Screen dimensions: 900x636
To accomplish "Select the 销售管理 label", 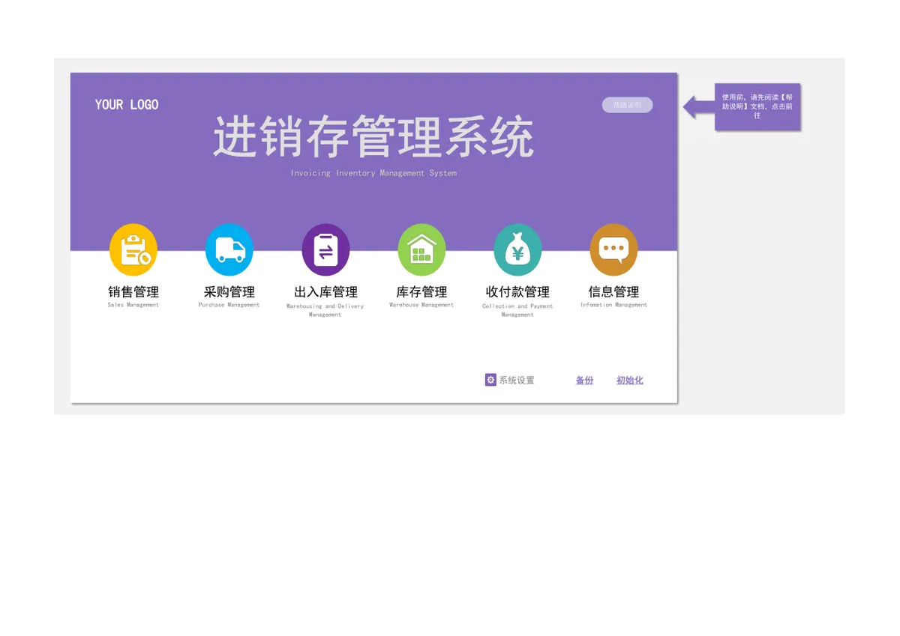I will [x=133, y=292].
